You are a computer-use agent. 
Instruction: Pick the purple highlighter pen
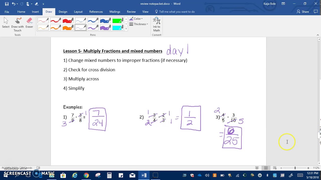click(x=105, y=27)
